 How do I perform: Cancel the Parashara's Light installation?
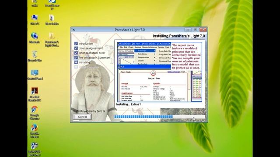coord(83,117)
